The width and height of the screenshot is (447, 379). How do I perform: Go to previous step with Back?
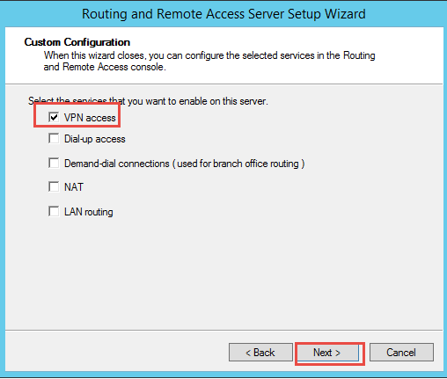click(260, 353)
